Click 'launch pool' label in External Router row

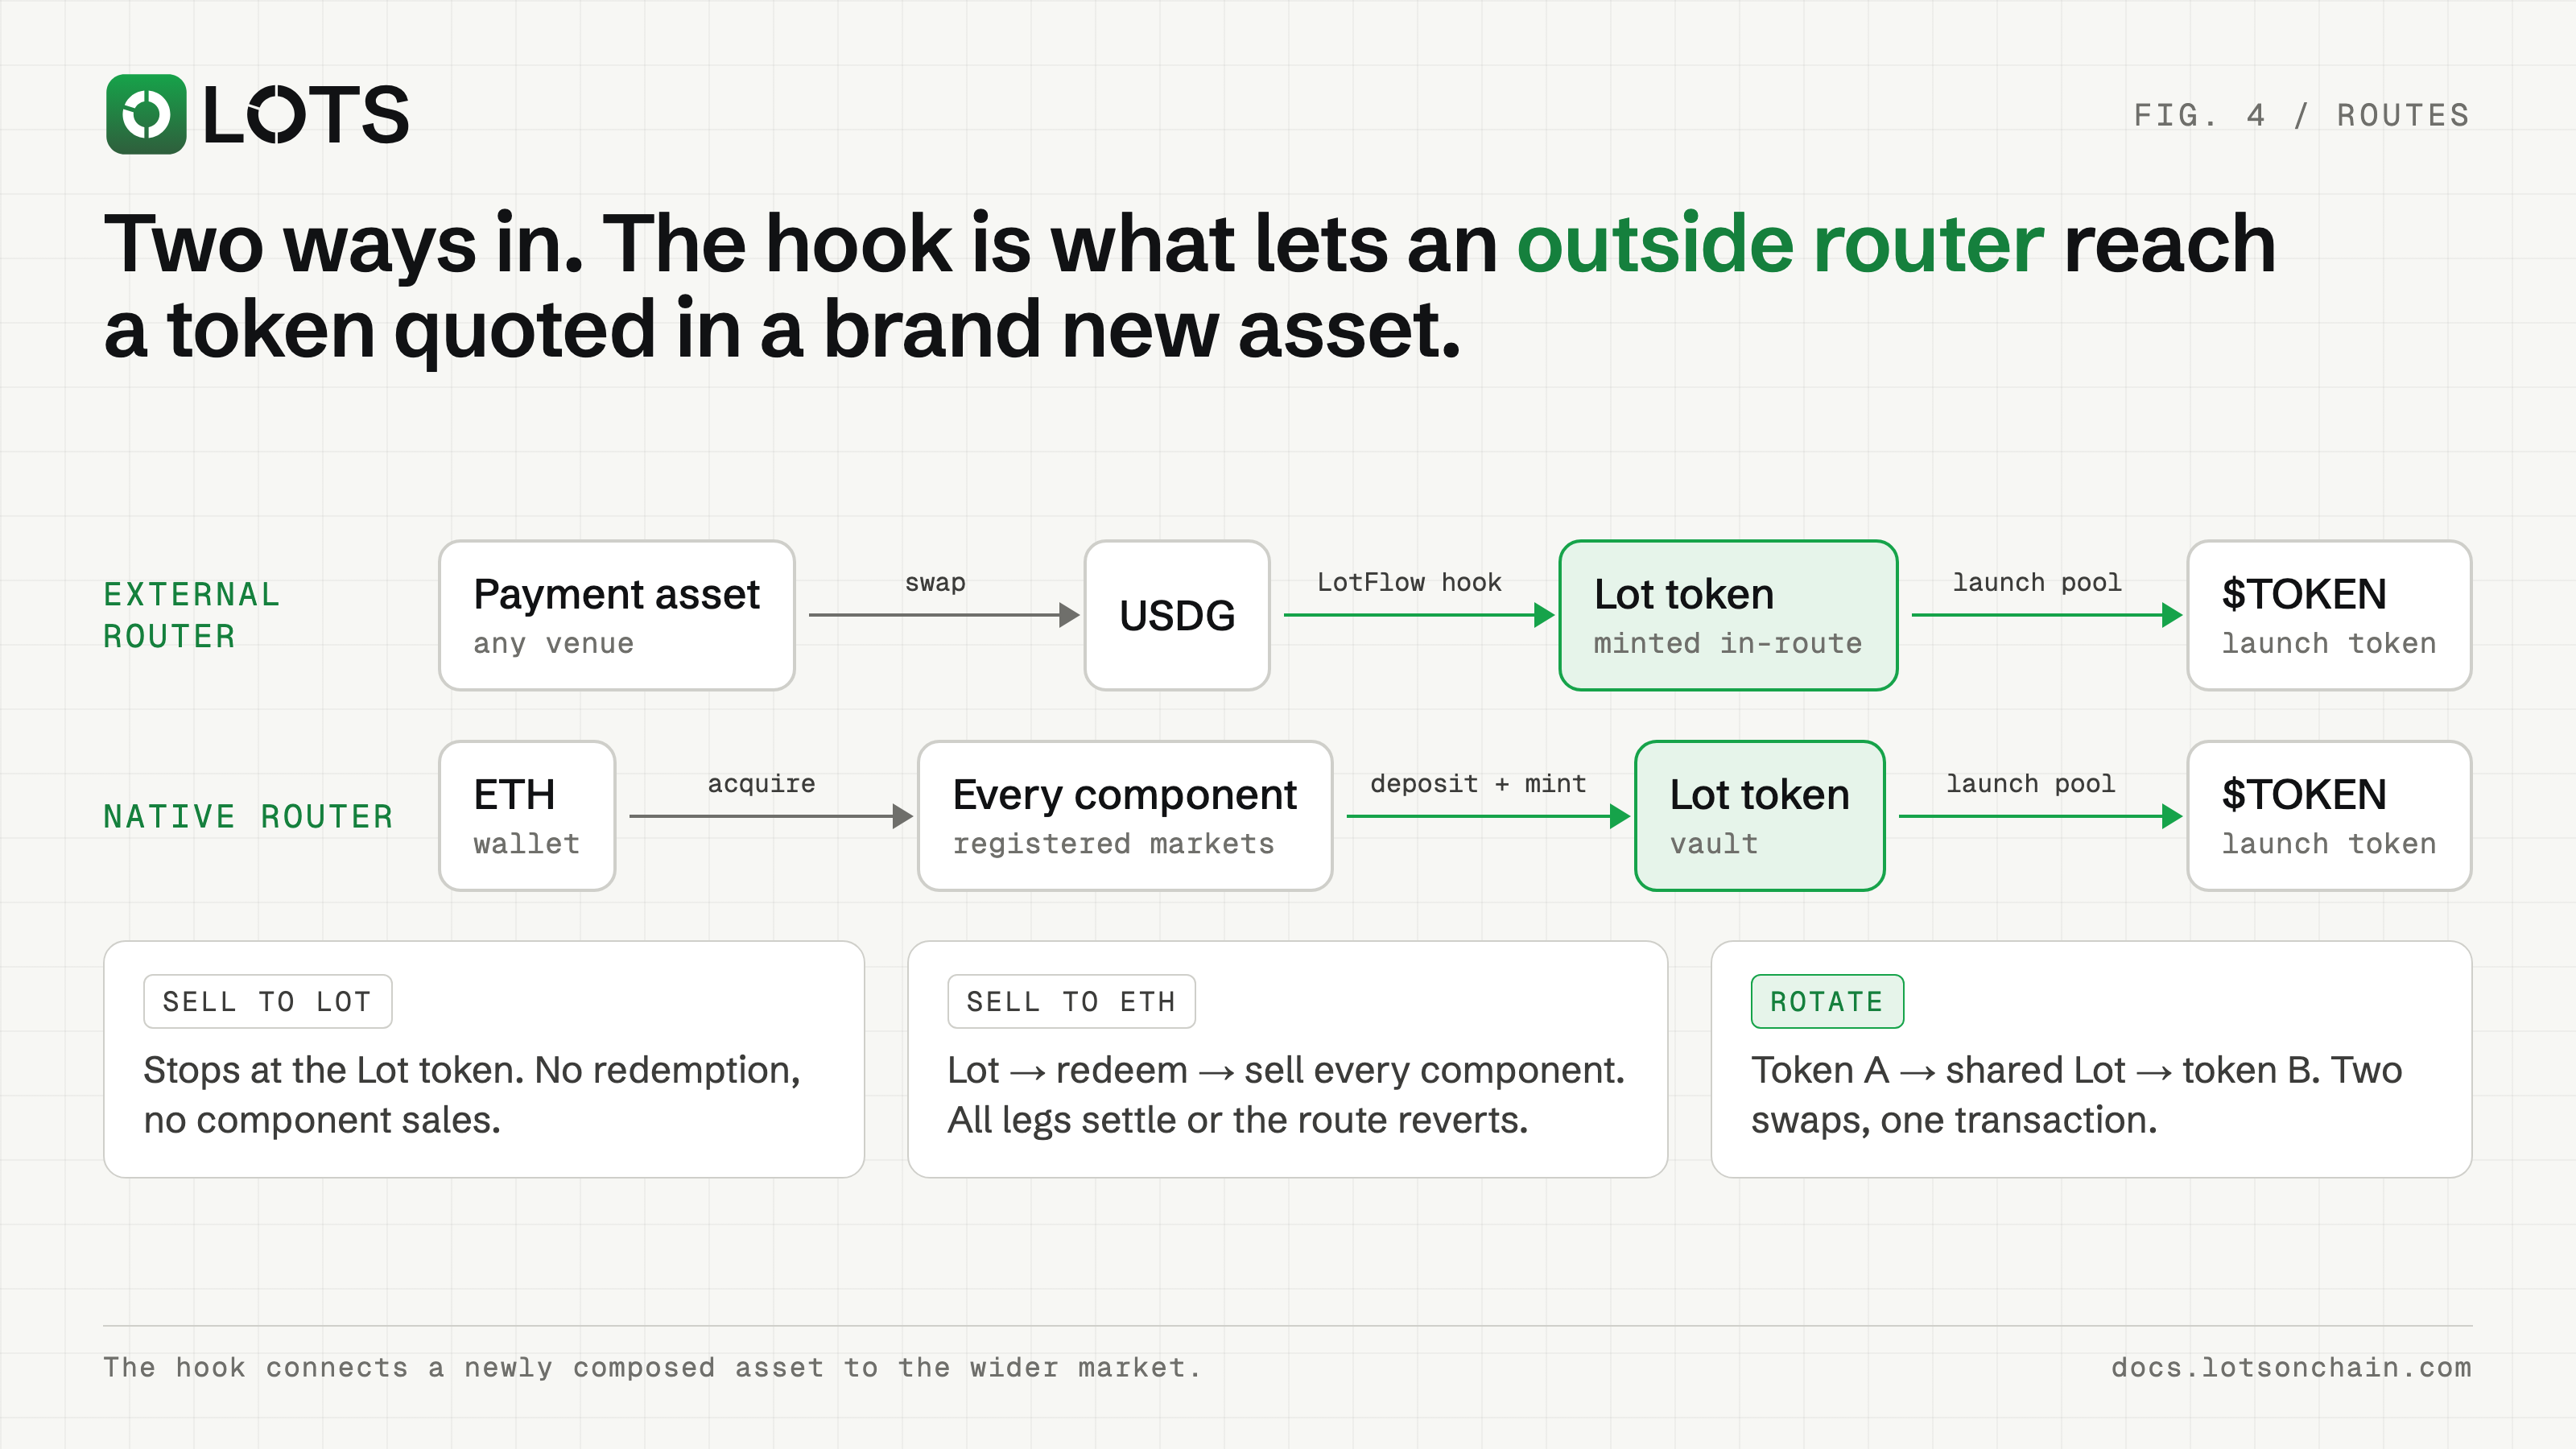(2037, 582)
